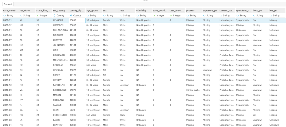Screen dimensions: 286x127
Task: Select the res_county column header
Action: coord(61,11)
